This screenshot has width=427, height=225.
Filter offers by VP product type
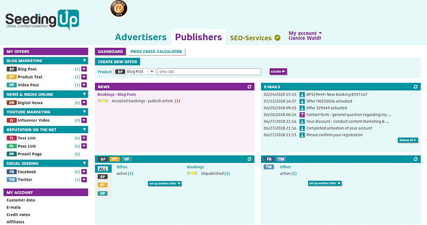(x=102, y=193)
